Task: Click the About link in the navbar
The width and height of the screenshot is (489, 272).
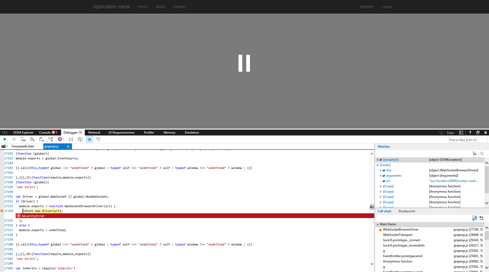Action: tap(160, 7)
